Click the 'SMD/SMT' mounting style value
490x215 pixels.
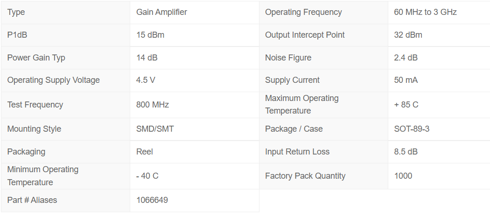pos(155,129)
